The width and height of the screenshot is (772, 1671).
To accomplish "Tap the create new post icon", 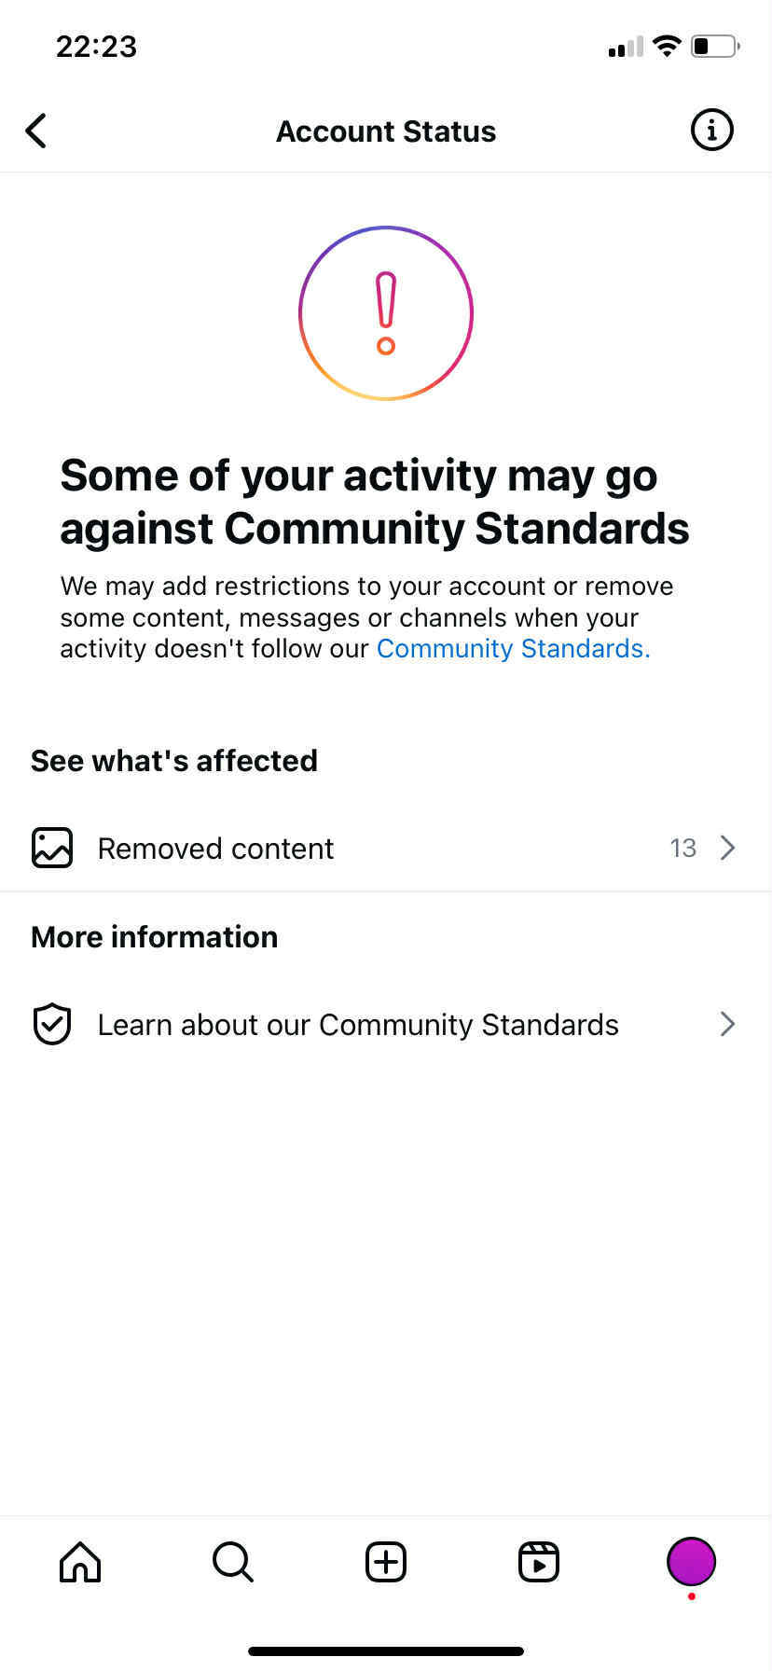I will coord(386,1561).
